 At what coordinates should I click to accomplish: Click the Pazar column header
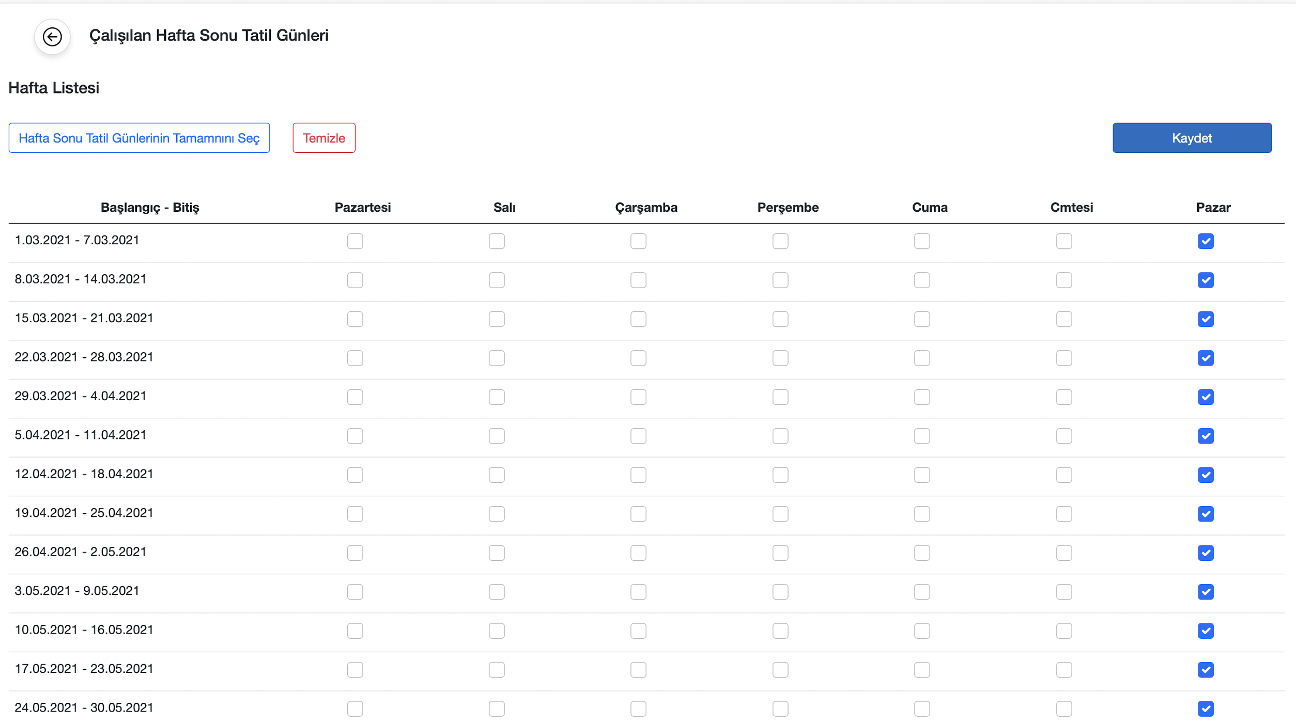1213,208
